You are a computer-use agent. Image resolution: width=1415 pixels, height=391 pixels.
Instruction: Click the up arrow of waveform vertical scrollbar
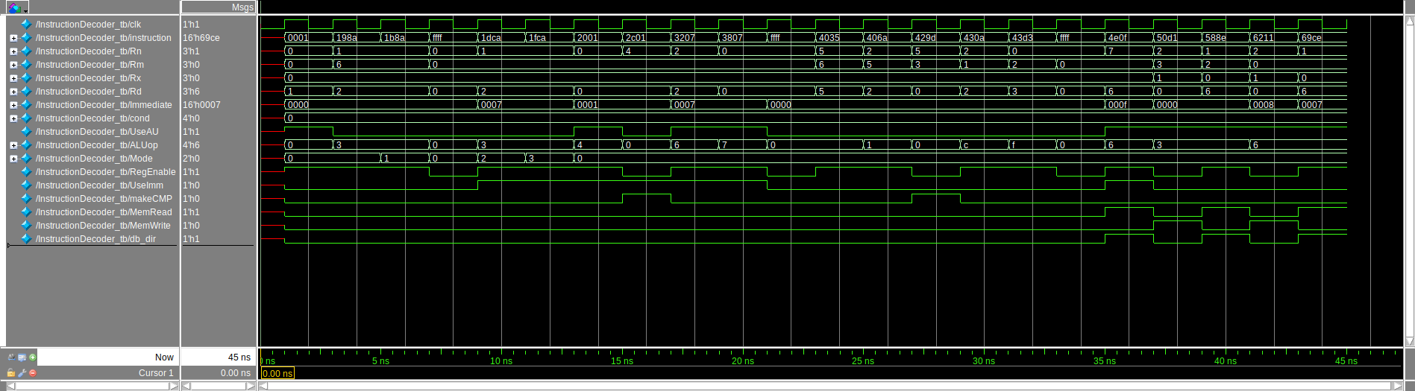point(1410,21)
